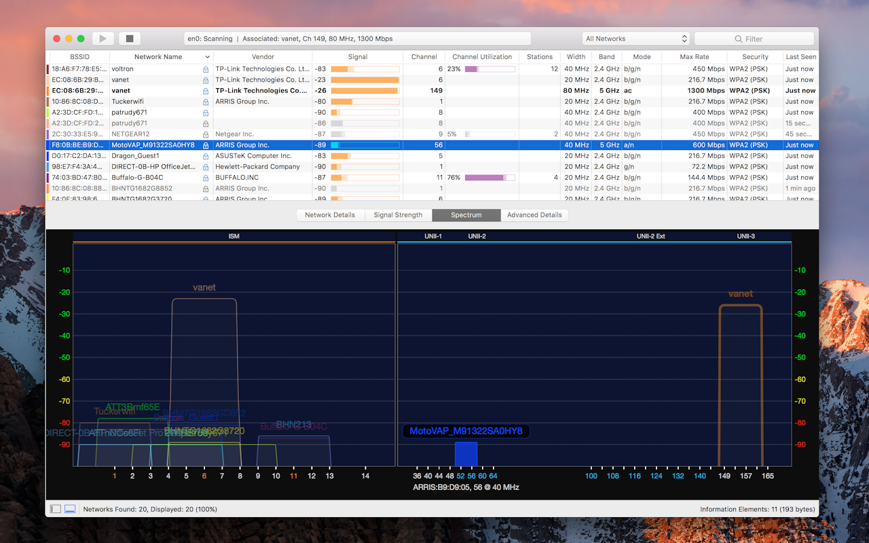Sort networks by the Channel column
This screenshot has height=543, width=869.
pyautogui.click(x=424, y=56)
